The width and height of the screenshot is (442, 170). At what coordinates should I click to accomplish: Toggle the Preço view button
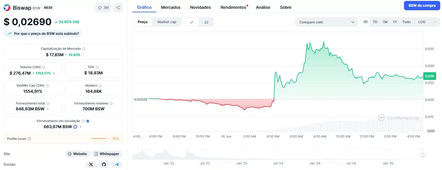[x=142, y=22]
